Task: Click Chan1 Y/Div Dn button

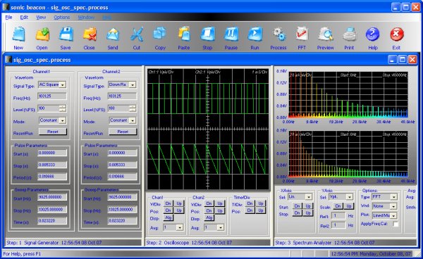Action: pos(168,203)
